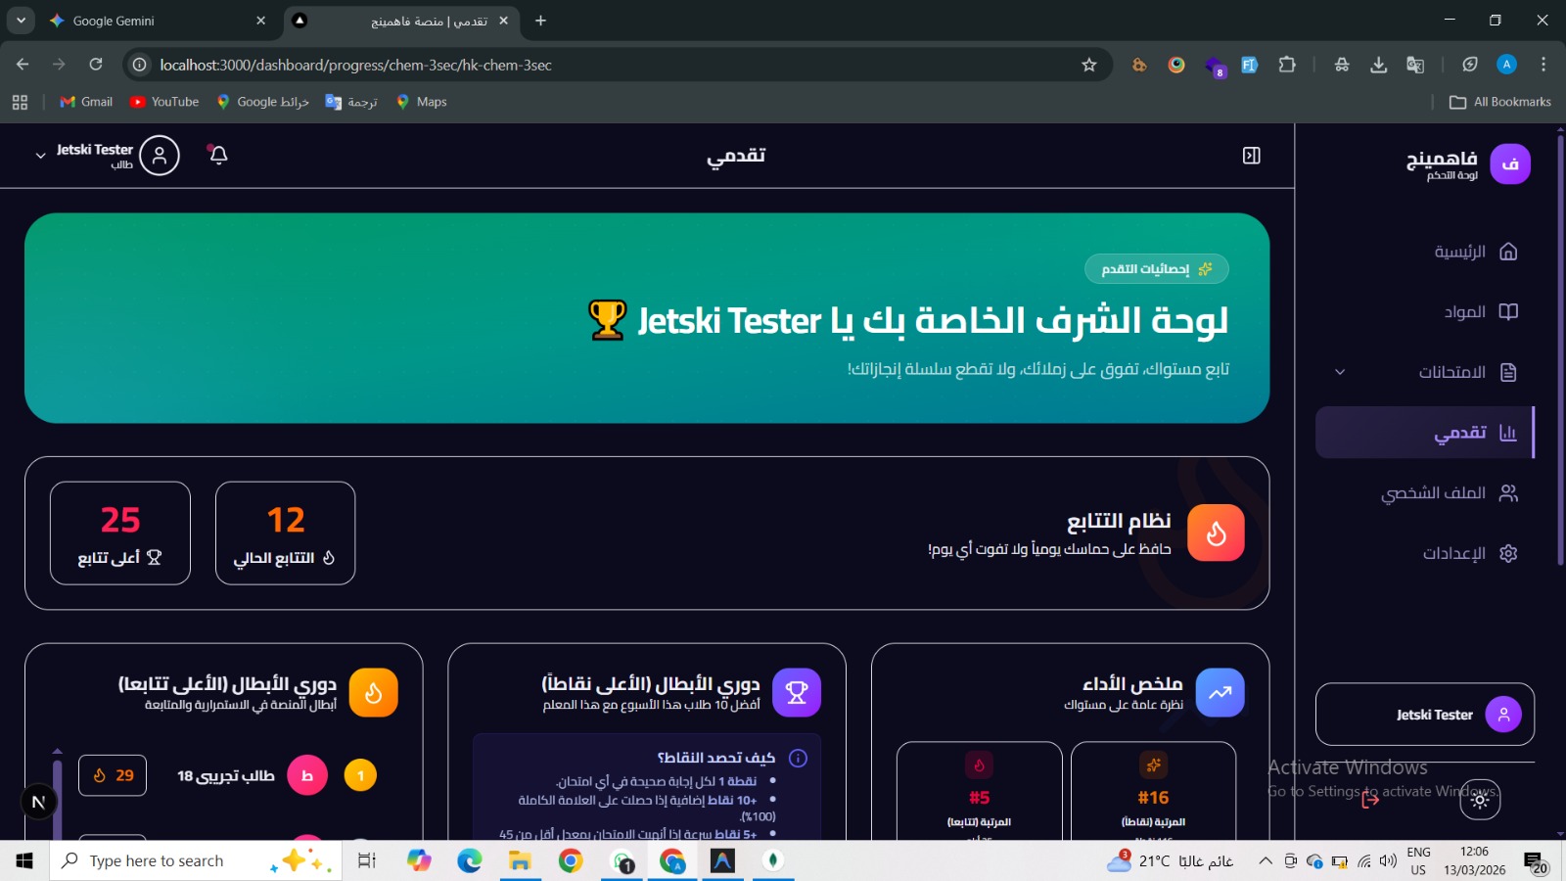Select the تقدمي progress sidebar item
Viewport: 1566px width, 881px height.
(1425, 433)
